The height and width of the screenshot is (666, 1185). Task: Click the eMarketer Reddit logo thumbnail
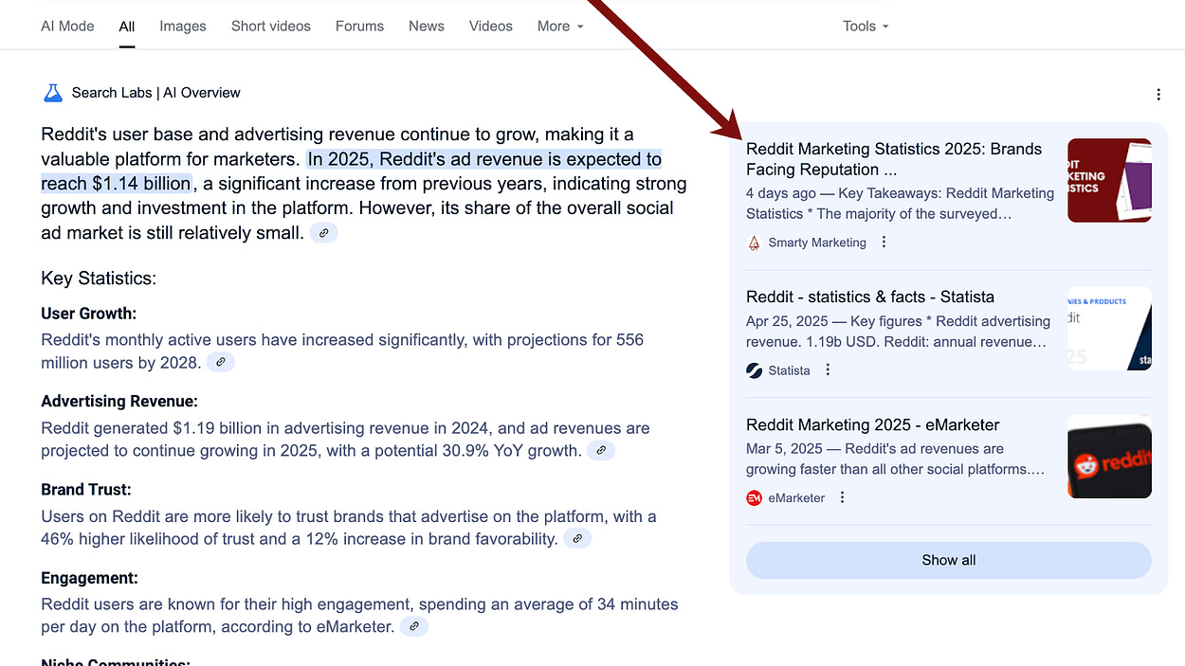pos(1109,457)
